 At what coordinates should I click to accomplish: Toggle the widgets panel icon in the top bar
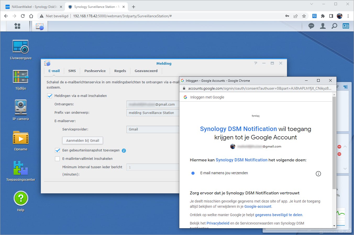(346, 26)
